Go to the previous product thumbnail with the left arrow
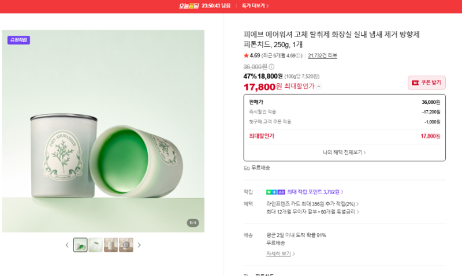 67,245
